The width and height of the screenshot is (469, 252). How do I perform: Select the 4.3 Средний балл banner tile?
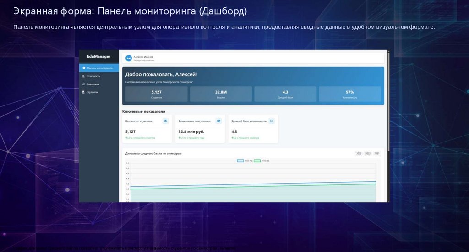[x=285, y=94]
